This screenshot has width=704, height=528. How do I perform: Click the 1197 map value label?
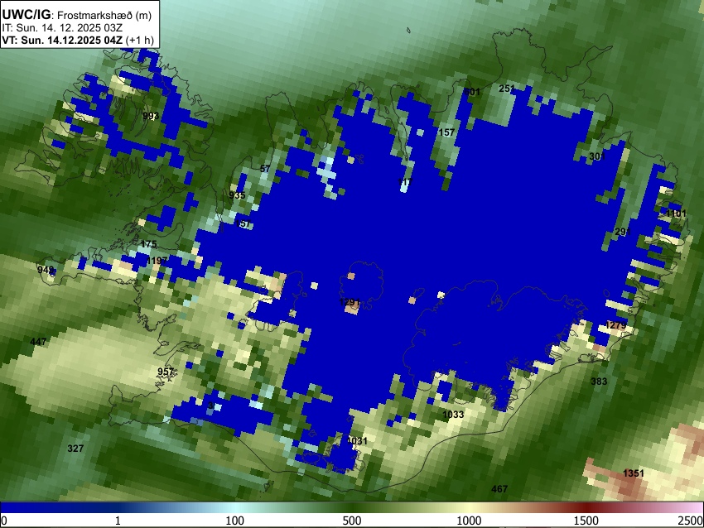pos(157,261)
